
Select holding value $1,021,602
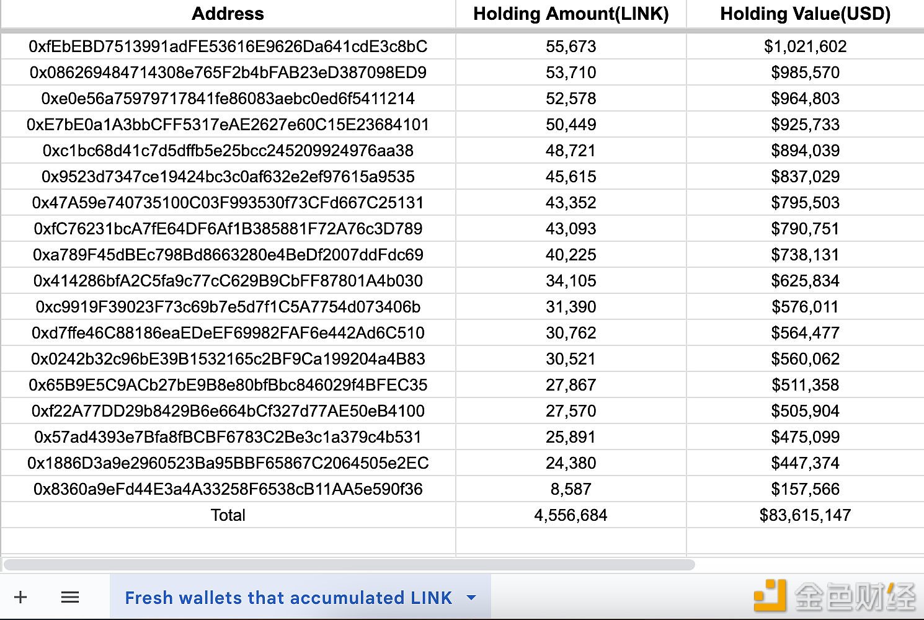point(805,46)
